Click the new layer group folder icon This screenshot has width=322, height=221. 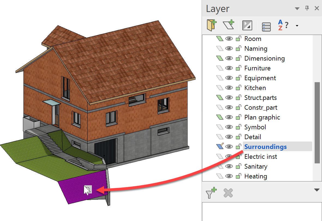(x=212, y=25)
